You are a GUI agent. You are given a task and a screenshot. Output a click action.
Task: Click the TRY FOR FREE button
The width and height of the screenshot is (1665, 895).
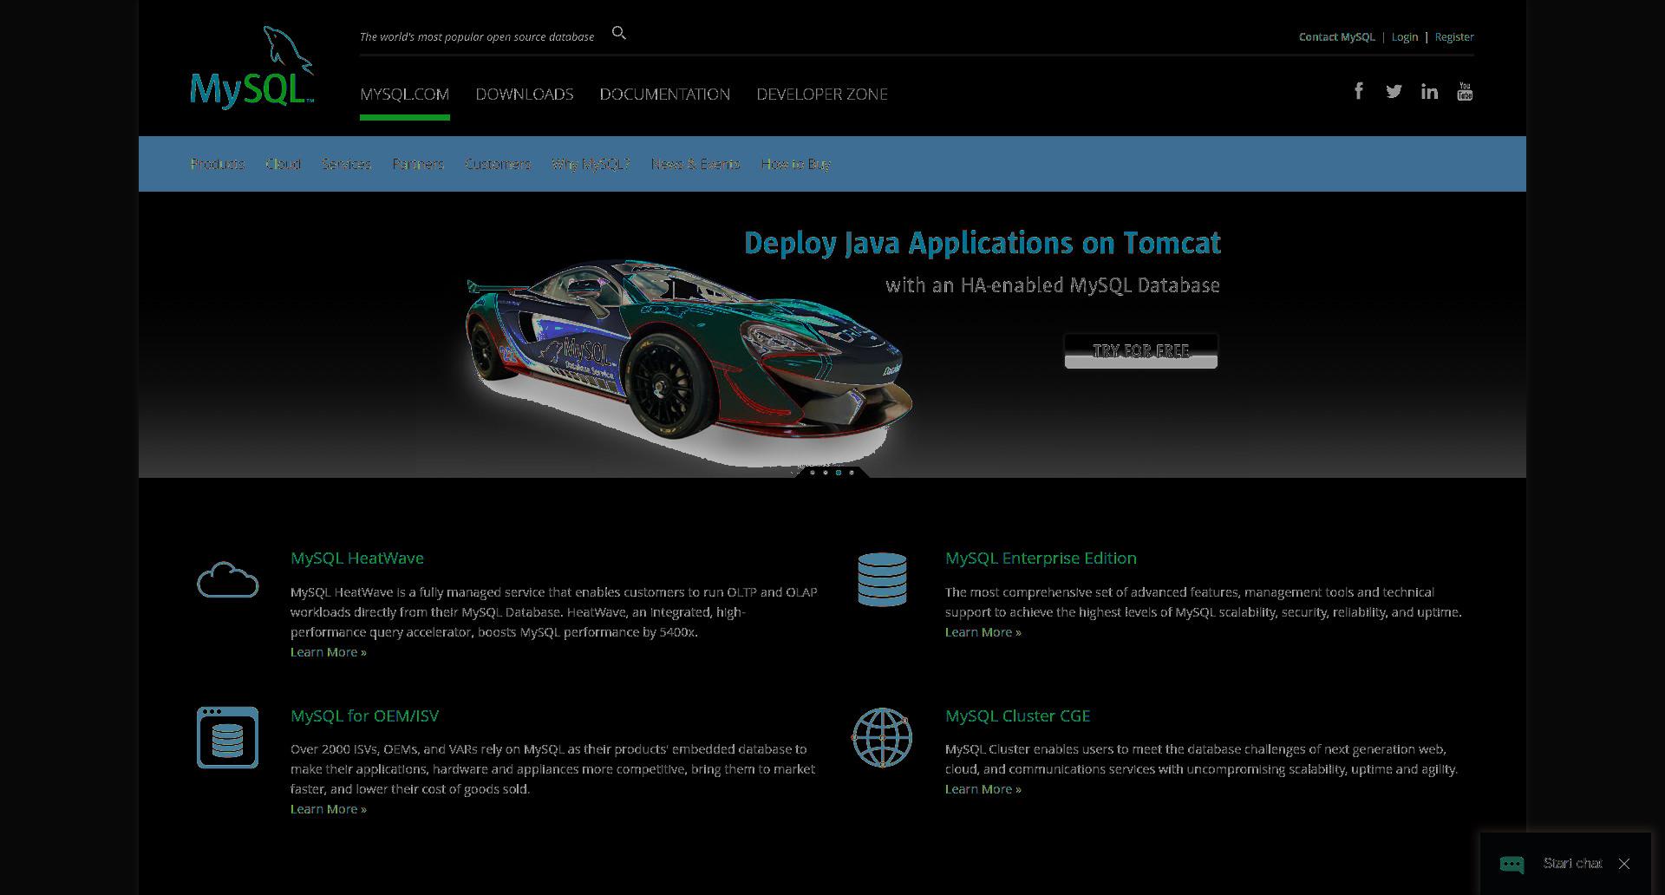1141,350
